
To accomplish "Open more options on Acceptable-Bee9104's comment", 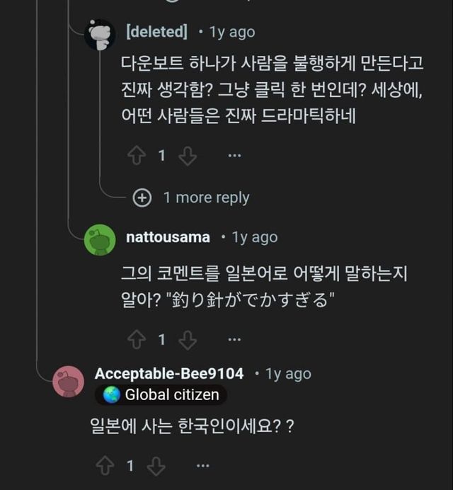I will 202,465.
